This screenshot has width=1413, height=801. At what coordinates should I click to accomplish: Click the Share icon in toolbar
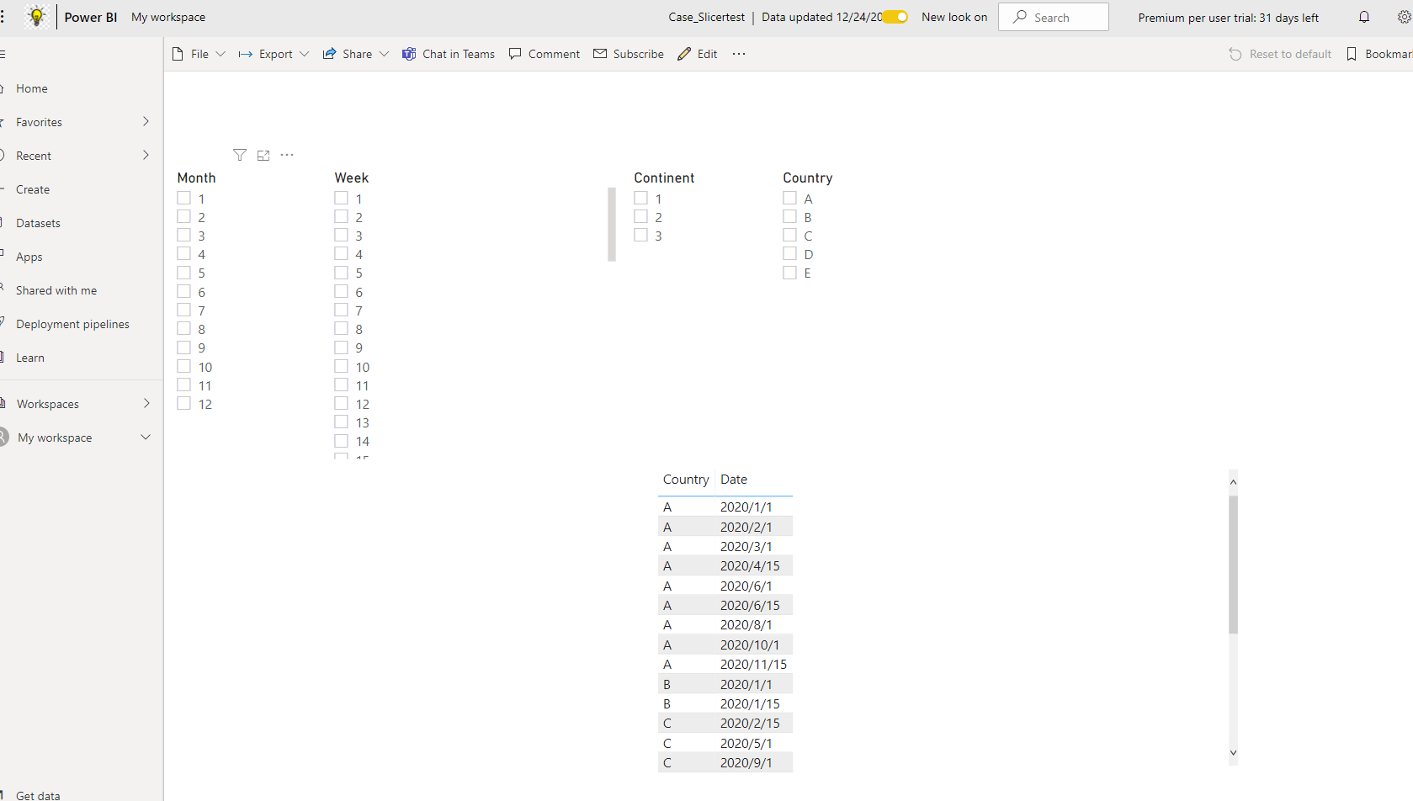pos(330,54)
